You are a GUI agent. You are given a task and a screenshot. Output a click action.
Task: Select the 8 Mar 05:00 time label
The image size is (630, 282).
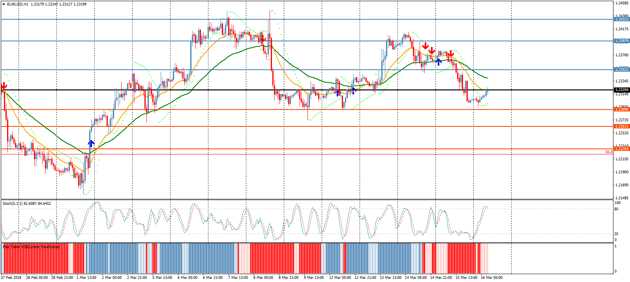click(263, 278)
